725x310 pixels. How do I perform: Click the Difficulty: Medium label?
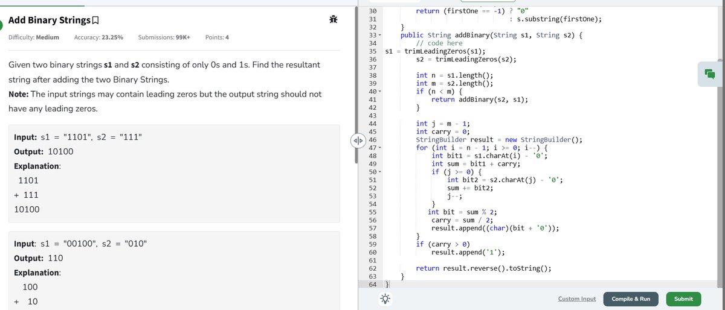click(34, 37)
